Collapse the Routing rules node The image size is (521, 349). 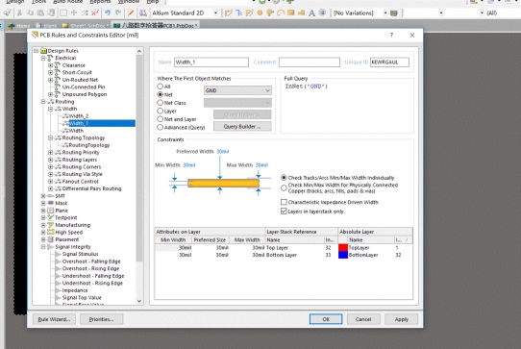coord(43,102)
